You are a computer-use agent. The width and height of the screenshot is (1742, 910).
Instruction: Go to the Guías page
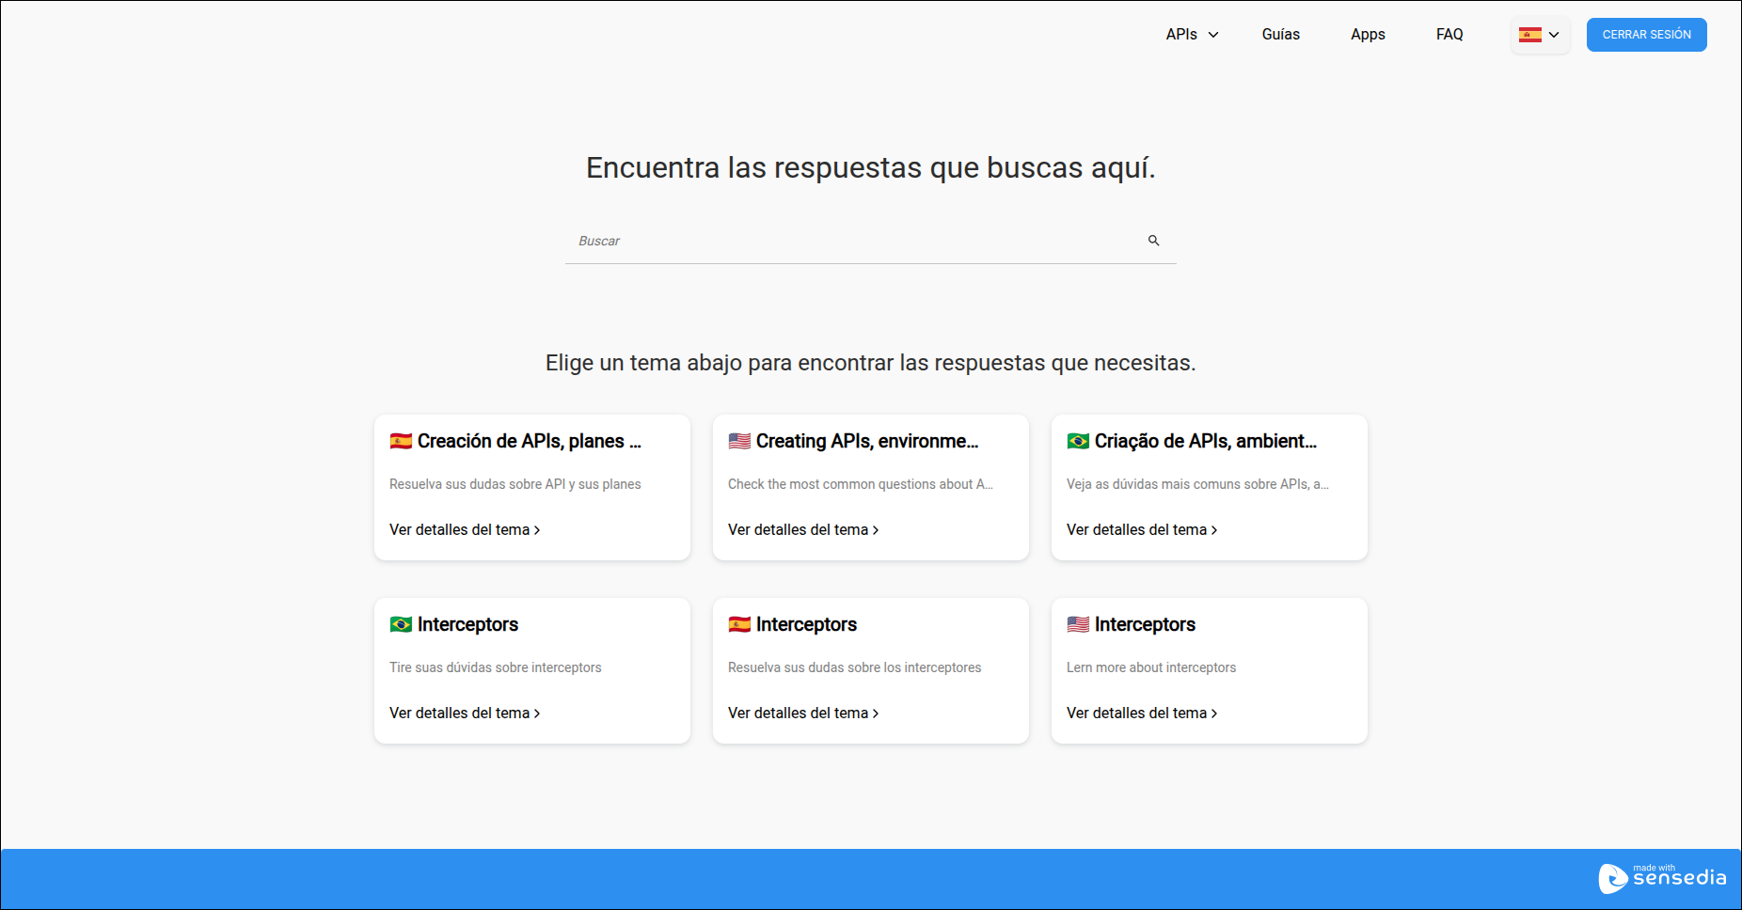[x=1280, y=35]
